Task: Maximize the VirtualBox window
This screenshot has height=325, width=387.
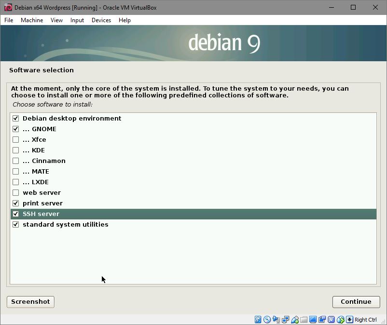Action: [353, 7]
